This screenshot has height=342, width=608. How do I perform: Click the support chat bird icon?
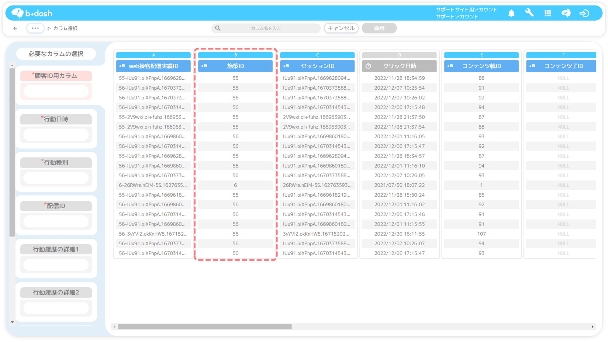coord(566,13)
